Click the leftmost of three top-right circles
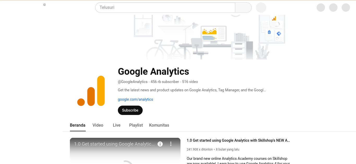The height and width of the screenshot is (164, 356). [321, 8]
